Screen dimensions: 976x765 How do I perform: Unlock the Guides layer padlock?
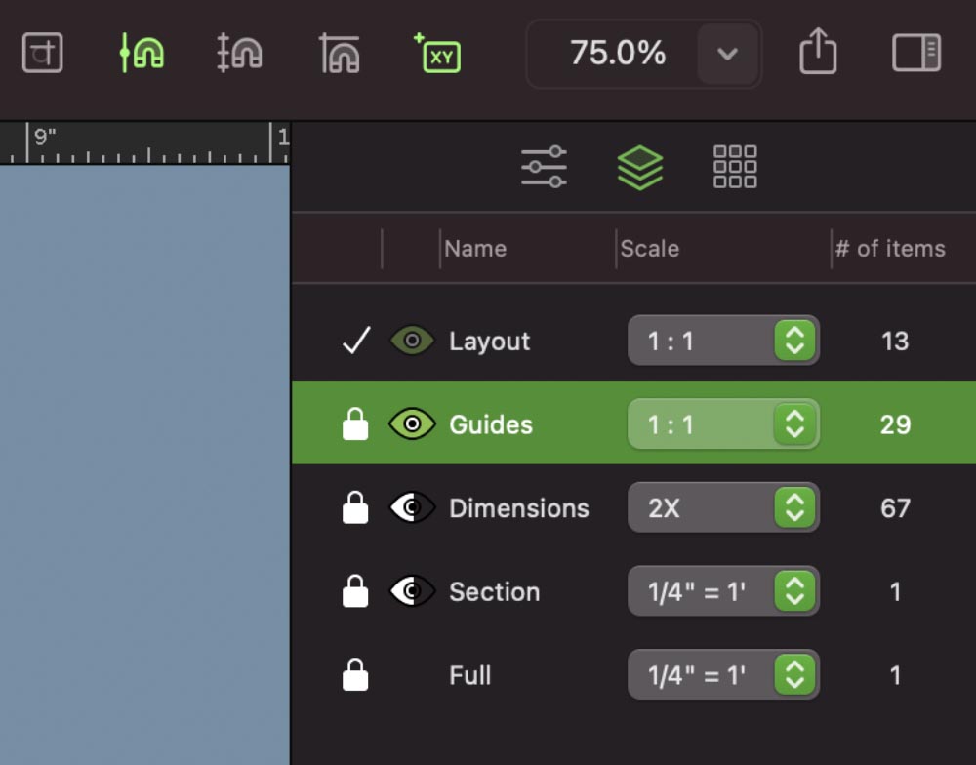point(354,423)
